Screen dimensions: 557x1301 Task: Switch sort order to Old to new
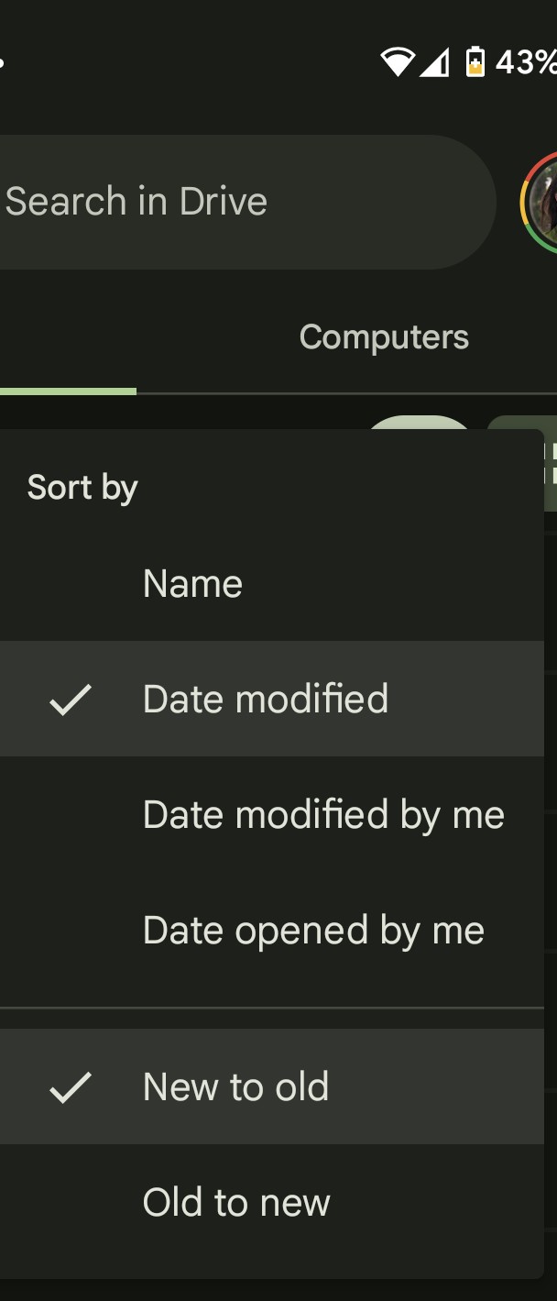[x=236, y=1202]
